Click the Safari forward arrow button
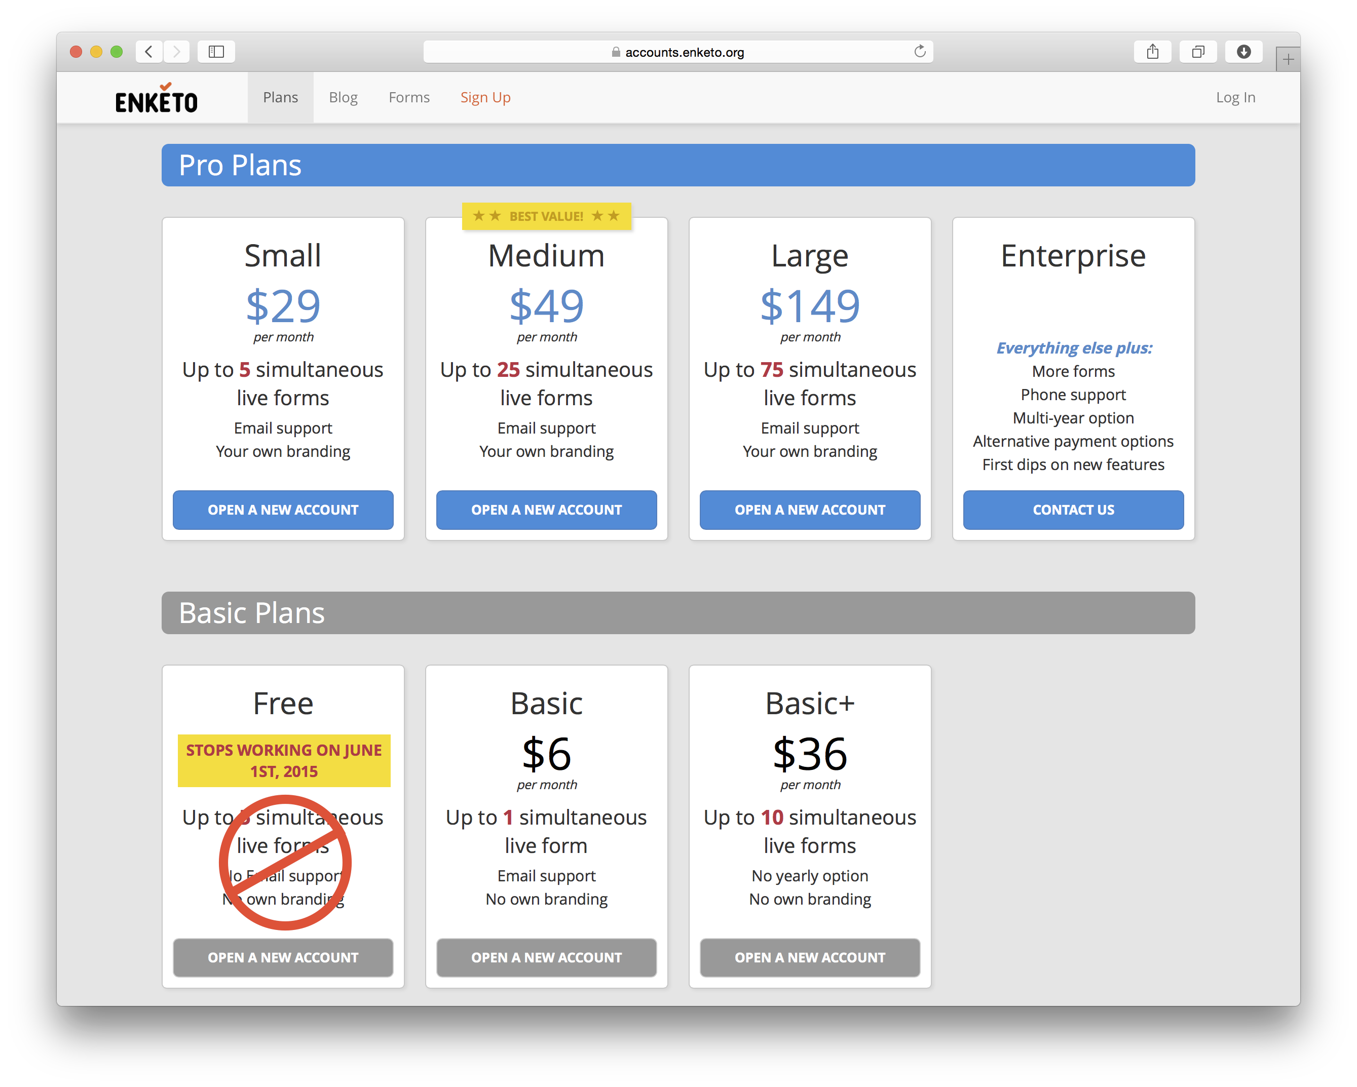The height and width of the screenshot is (1087, 1357). click(177, 52)
